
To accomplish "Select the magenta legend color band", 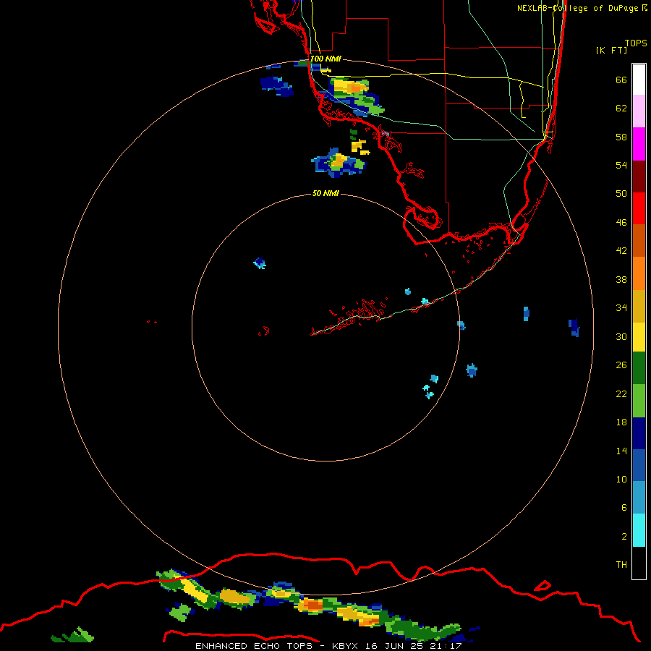I will tap(639, 144).
